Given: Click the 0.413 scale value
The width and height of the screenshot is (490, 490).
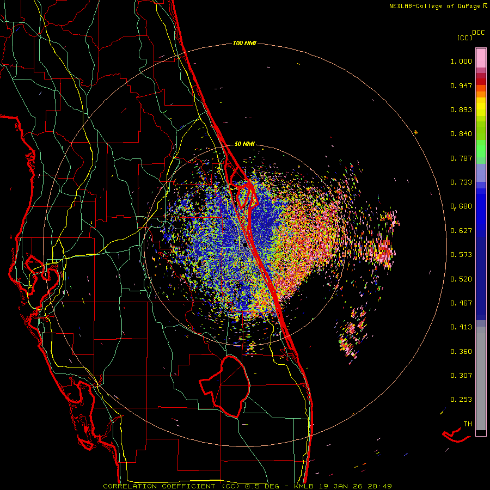Looking at the screenshot, I should tap(461, 327).
